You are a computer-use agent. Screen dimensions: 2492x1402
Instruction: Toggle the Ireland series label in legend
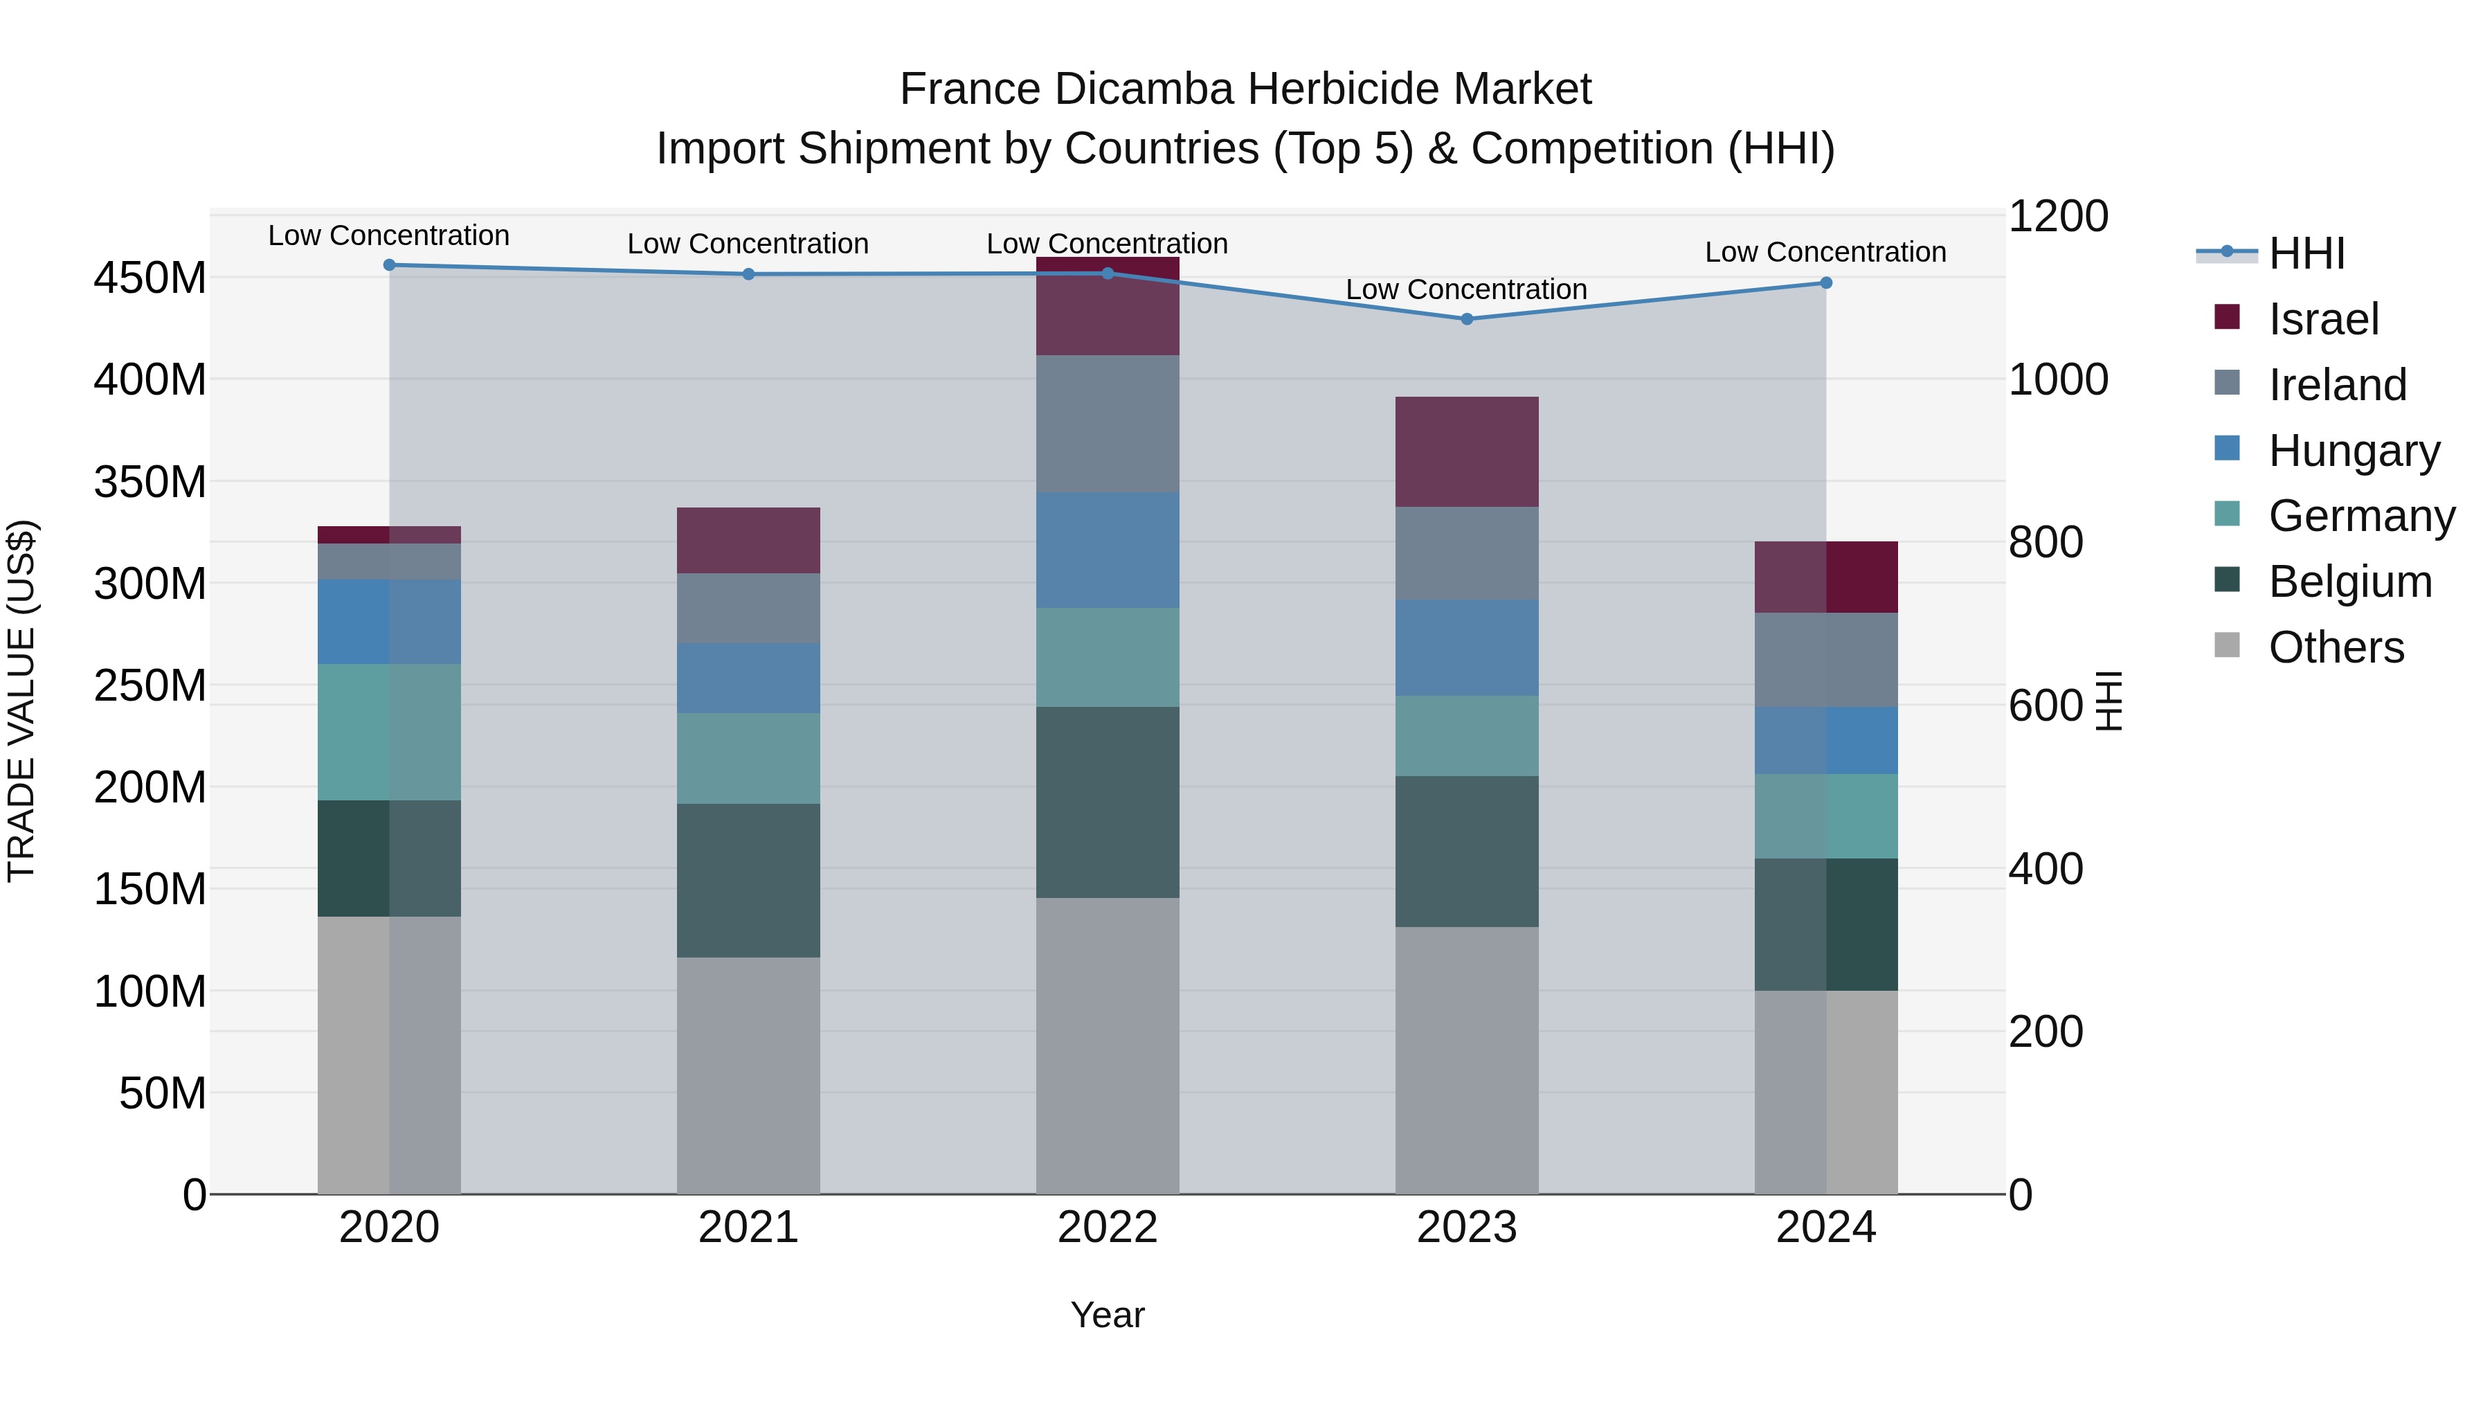point(2338,385)
